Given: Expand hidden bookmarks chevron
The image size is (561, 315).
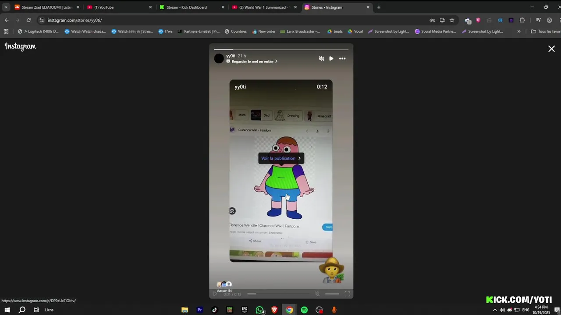Looking at the screenshot, I should [519, 31].
